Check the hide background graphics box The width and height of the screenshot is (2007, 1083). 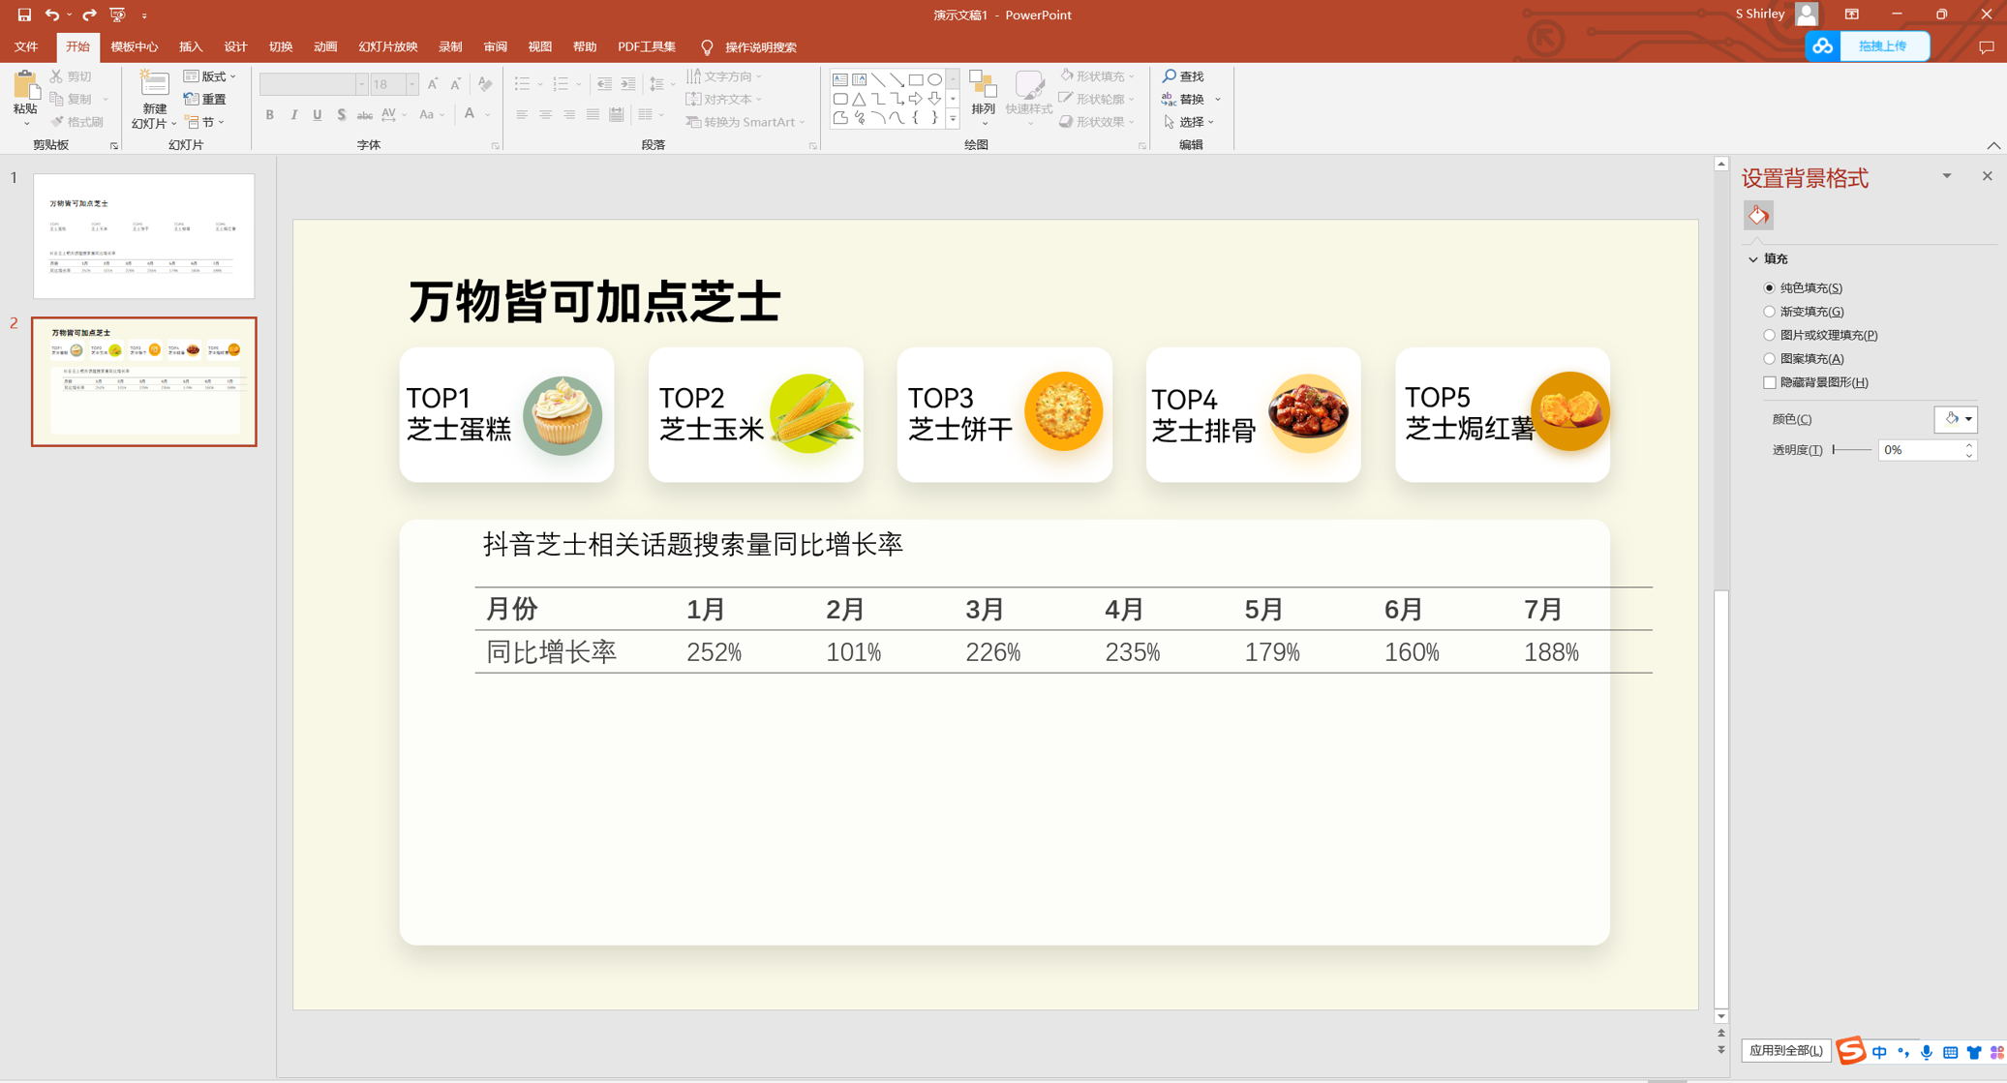[1770, 382]
